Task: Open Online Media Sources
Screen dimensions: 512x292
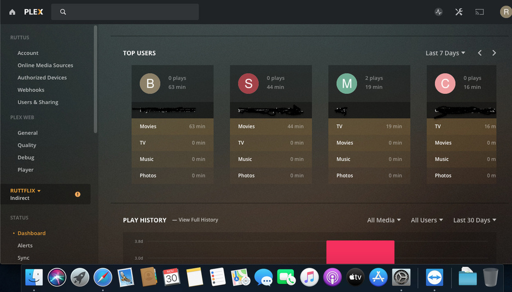Action: 45,65
